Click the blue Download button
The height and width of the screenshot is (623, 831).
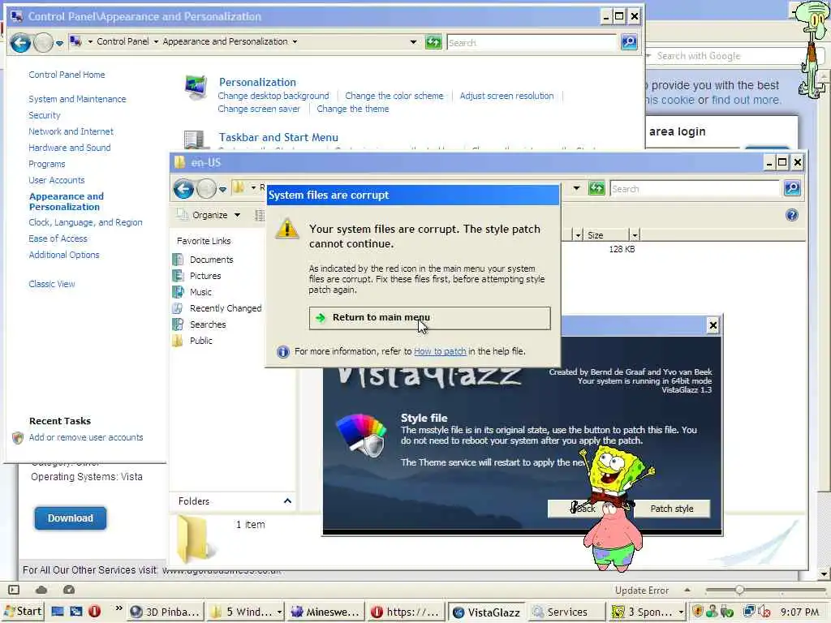coord(71,518)
